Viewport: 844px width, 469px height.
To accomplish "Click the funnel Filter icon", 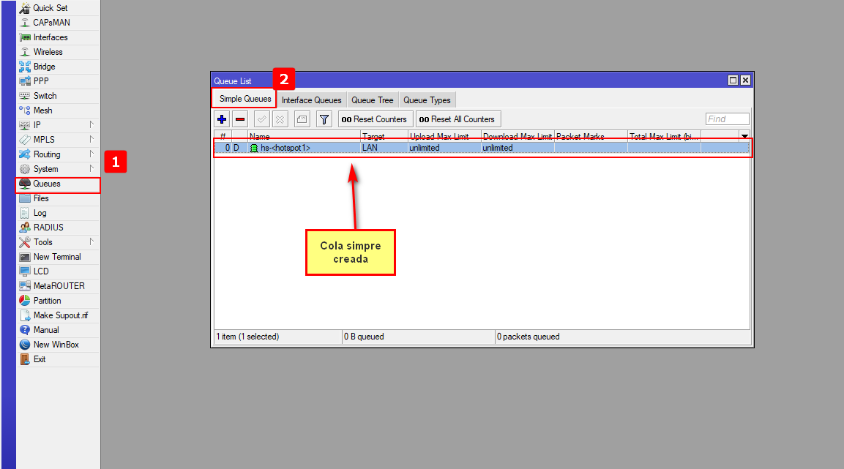I will (324, 119).
